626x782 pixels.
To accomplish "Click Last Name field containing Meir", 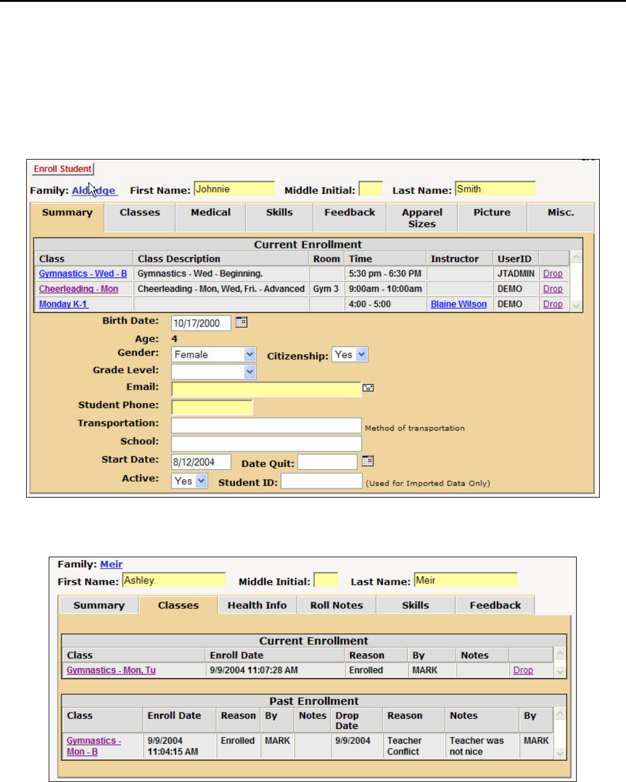I will click(x=466, y=580).
